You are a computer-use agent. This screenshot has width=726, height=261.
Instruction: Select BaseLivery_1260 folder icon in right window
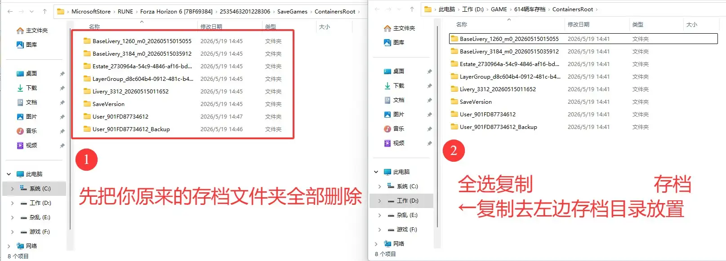(x=454, y=39)
